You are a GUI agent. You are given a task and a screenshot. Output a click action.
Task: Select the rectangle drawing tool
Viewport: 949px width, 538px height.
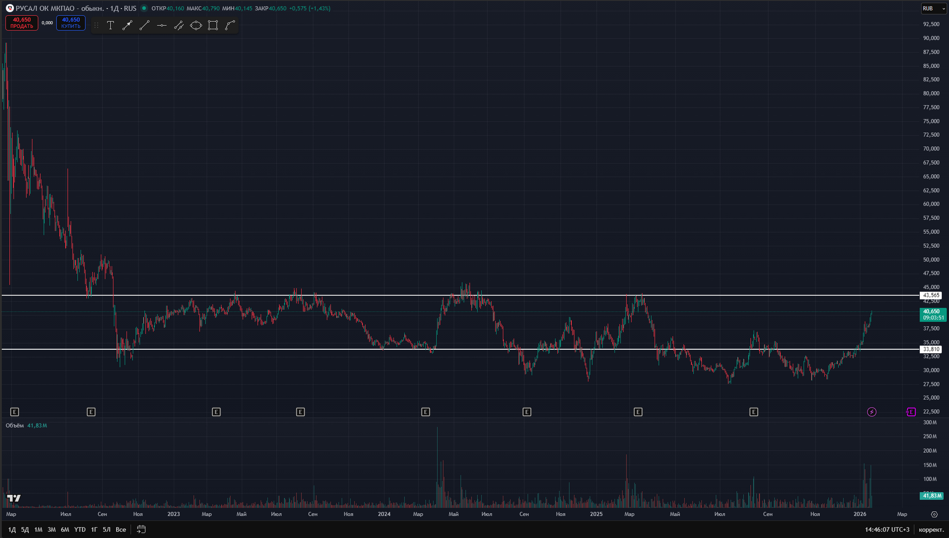[213, 25]
